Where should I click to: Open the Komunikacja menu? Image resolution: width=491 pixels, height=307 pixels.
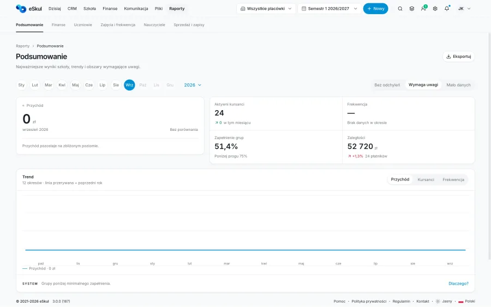tap(136, 9)
